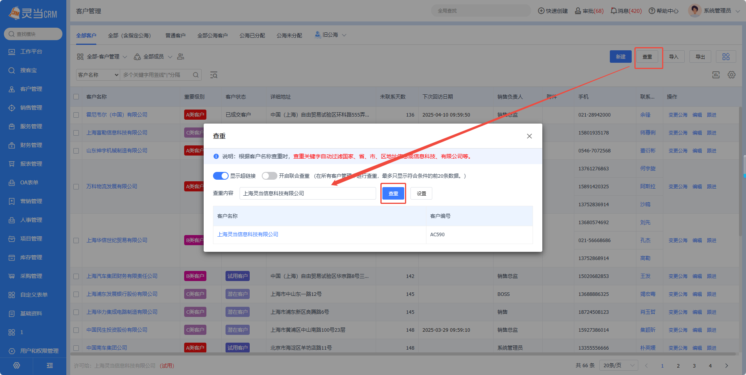This screenshot has width=746, height=375.
Task: Open column settings gear icon
Action: coord(732,75)
